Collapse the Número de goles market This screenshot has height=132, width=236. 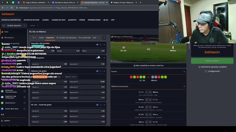coord(104,71)
